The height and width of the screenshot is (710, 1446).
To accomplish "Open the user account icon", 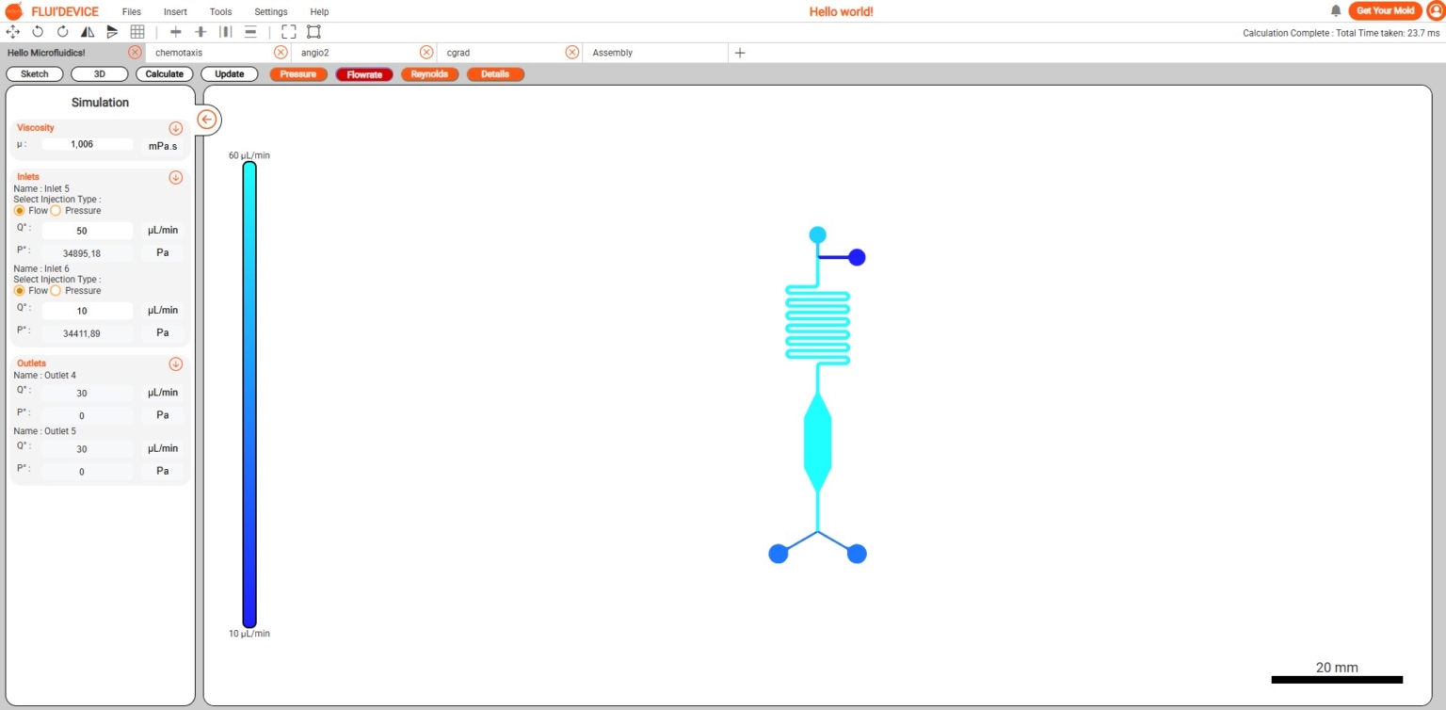I will click(x=1434, y=10).
